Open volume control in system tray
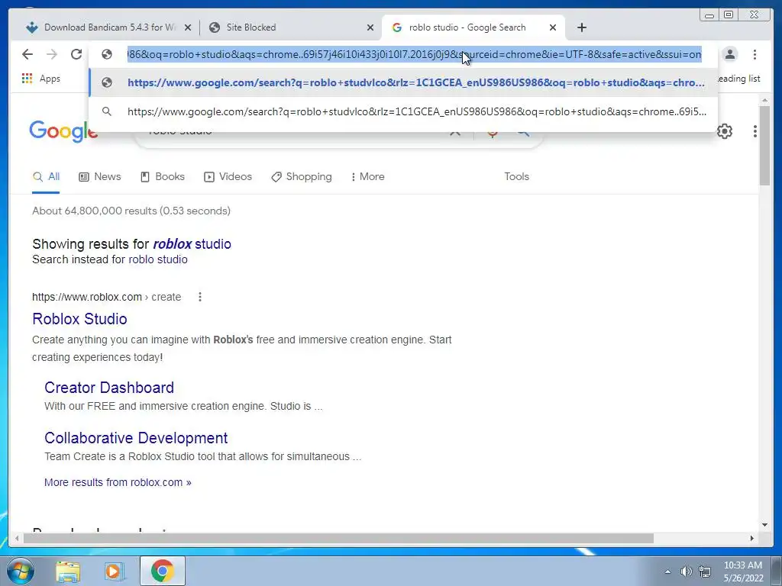 coord(686,572)
